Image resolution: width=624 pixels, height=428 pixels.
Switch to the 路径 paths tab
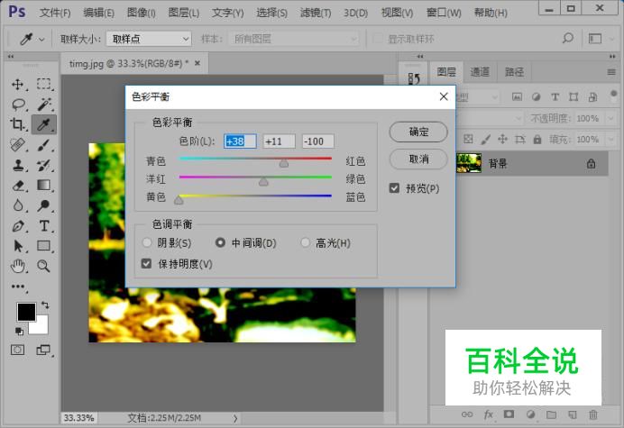(x=514, y=72)
